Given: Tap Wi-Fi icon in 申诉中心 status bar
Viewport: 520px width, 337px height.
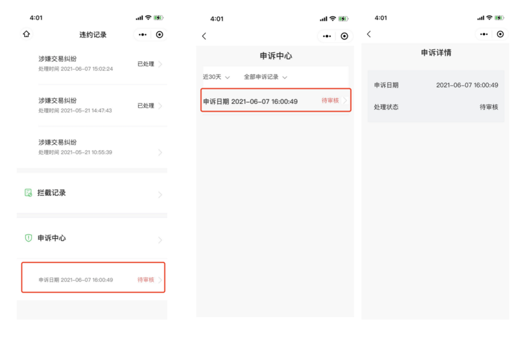Looking at the screenshot, I should [333, 19].
